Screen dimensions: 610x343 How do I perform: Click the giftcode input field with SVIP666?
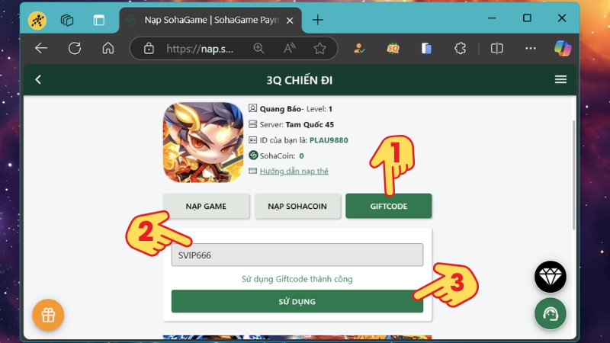point(297,255)
